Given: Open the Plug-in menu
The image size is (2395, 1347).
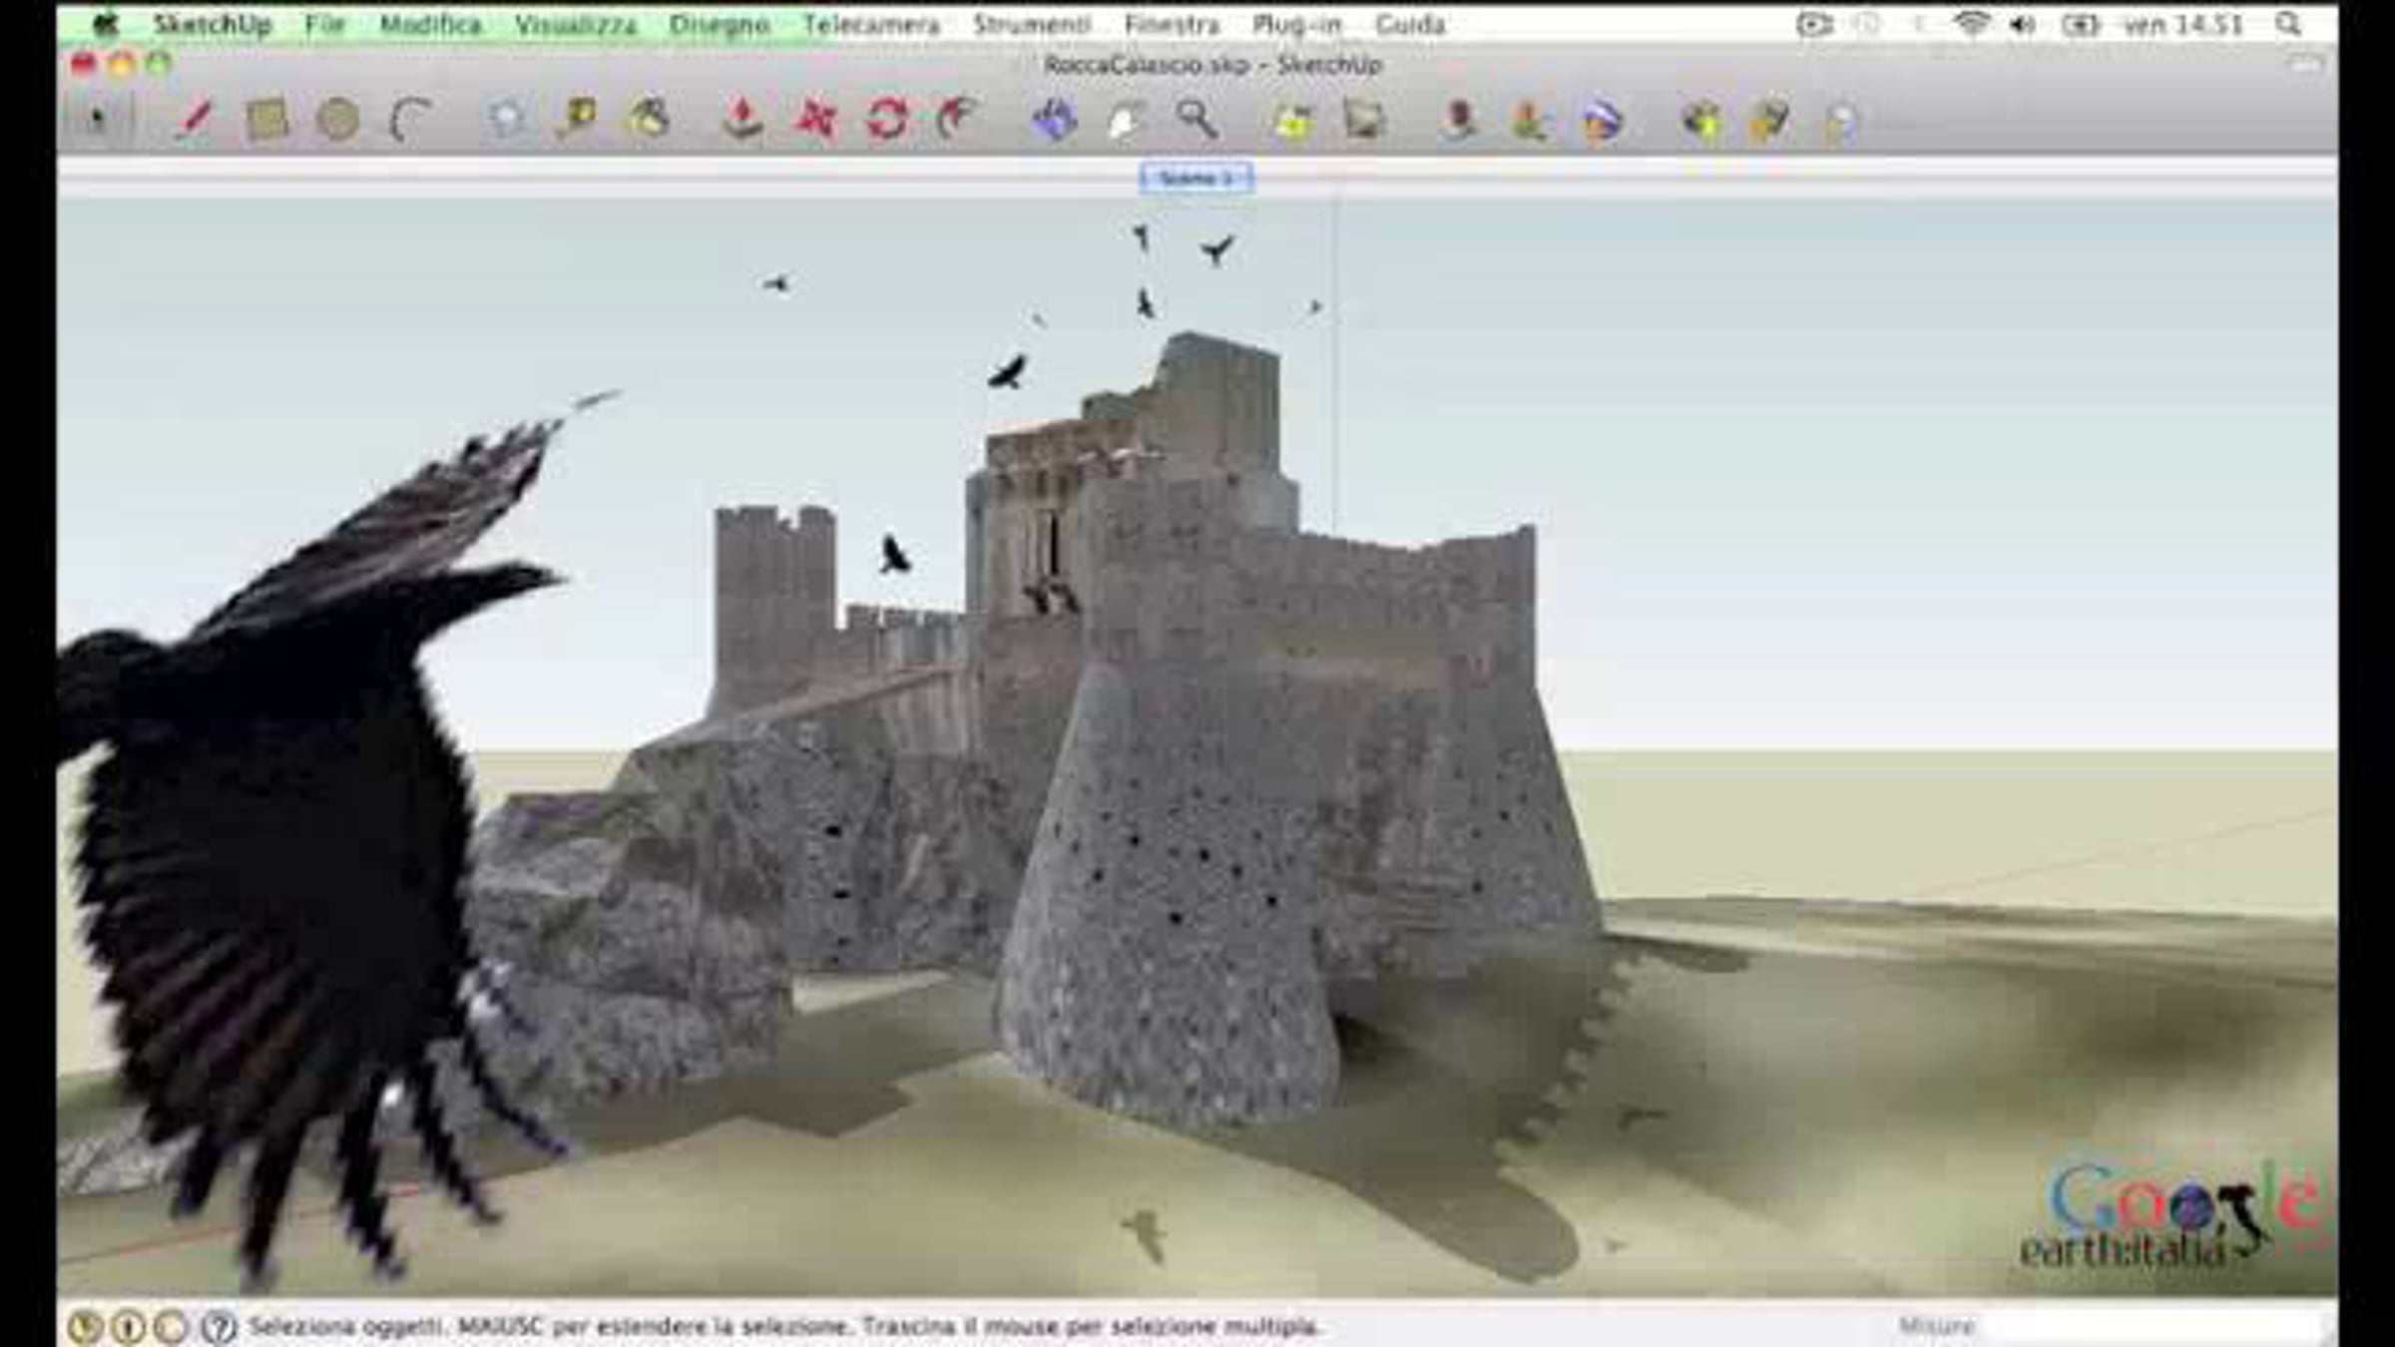Looking at the screenshot, I should 1296,25.
